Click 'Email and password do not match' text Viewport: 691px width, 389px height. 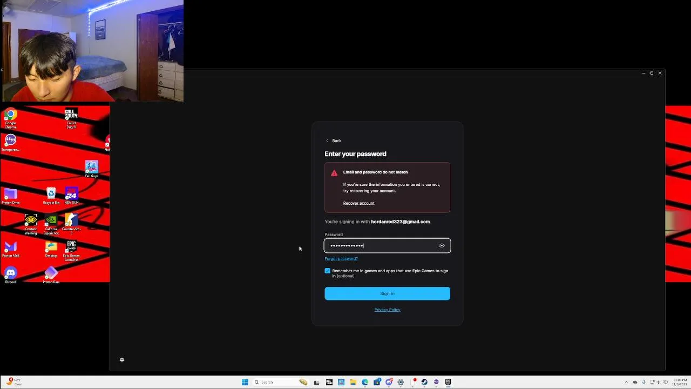[375, 172]
